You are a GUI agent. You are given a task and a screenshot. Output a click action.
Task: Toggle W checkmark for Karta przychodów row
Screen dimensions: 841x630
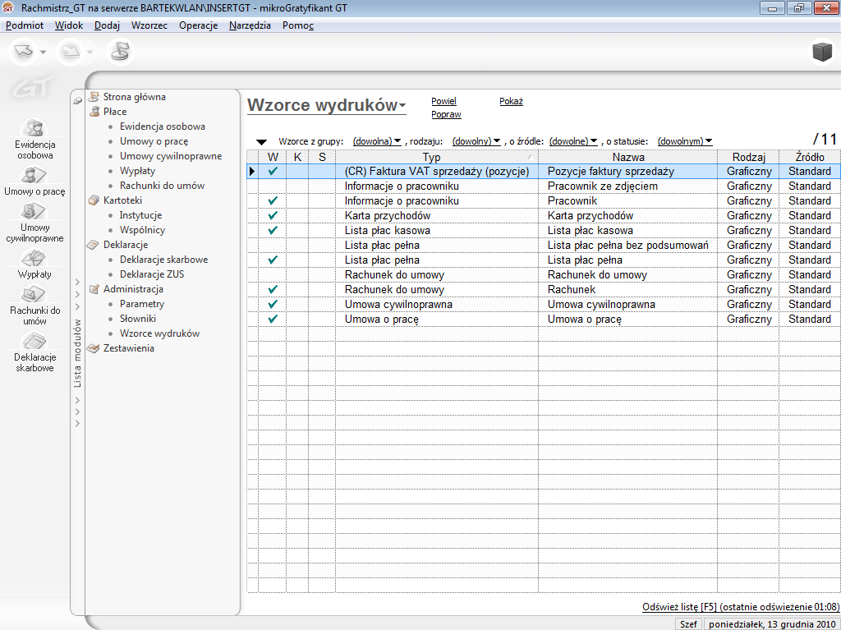(x=273, y=216)
